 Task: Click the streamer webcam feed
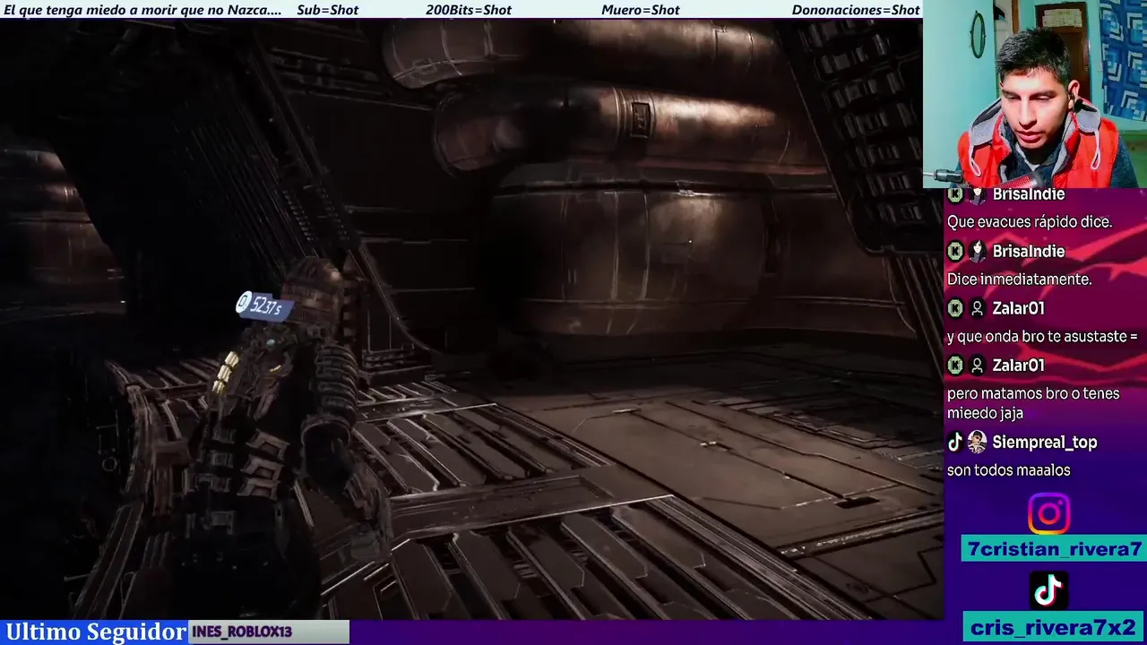point(1035,93)
